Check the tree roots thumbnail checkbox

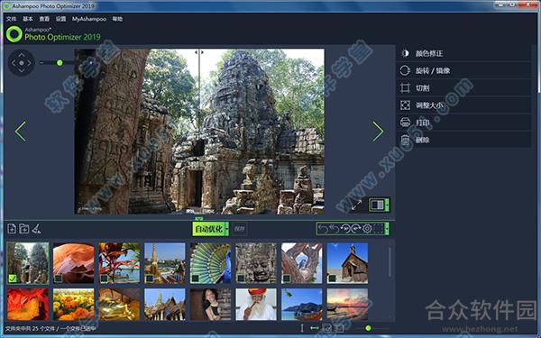click(287, 278)
